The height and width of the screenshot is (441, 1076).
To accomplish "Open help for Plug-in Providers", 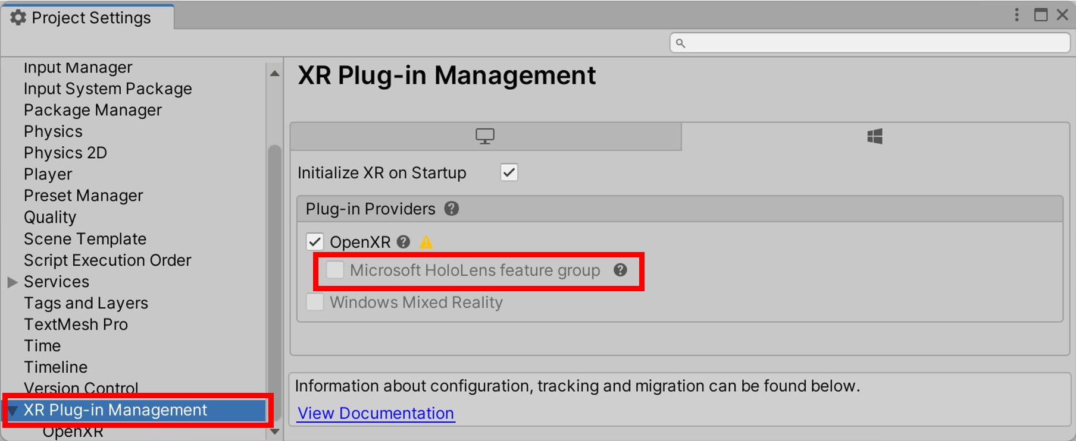I will click(x=452, y=209).
